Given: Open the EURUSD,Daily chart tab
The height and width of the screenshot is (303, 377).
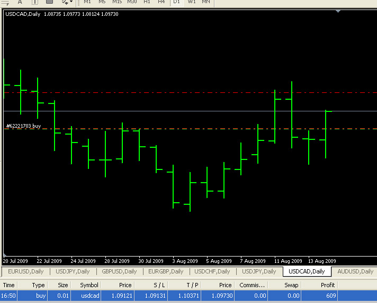Looking at the screenshot, I should 25,271.
